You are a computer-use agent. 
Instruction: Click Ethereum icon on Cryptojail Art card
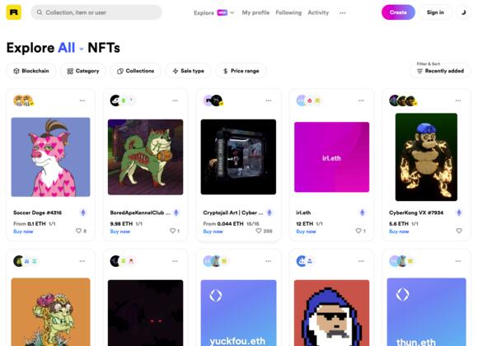pos(269,213)
